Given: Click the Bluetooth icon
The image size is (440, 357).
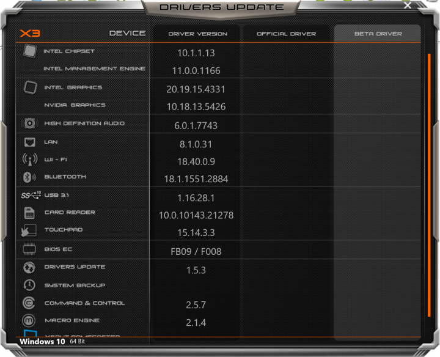Looking at the screenshot, I should tap(29, 177).
